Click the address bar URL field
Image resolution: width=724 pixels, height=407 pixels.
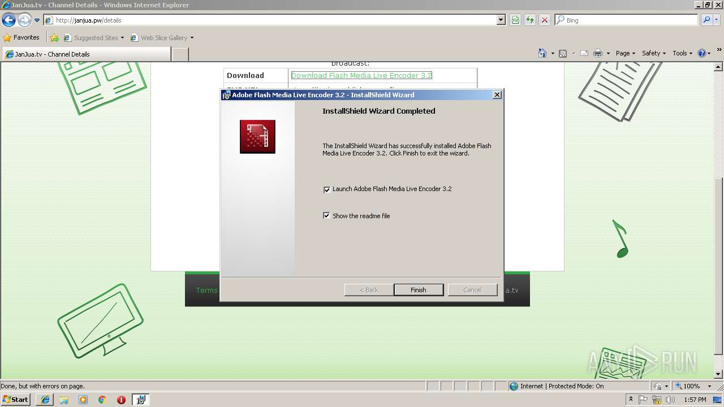pyautogui.click(x=270, y=20)
